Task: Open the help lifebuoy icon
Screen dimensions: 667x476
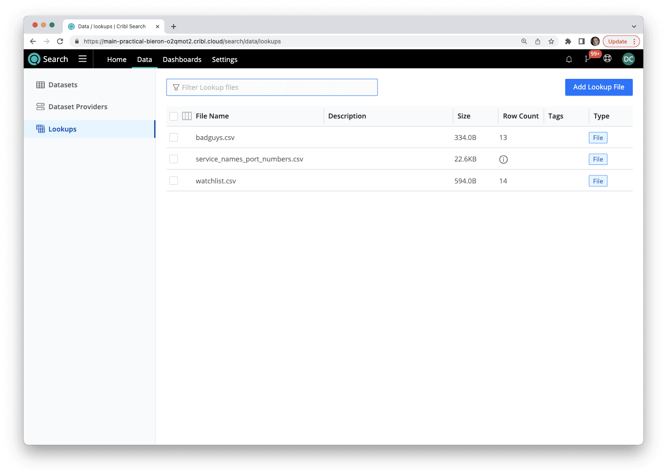Action: point(607,59)
